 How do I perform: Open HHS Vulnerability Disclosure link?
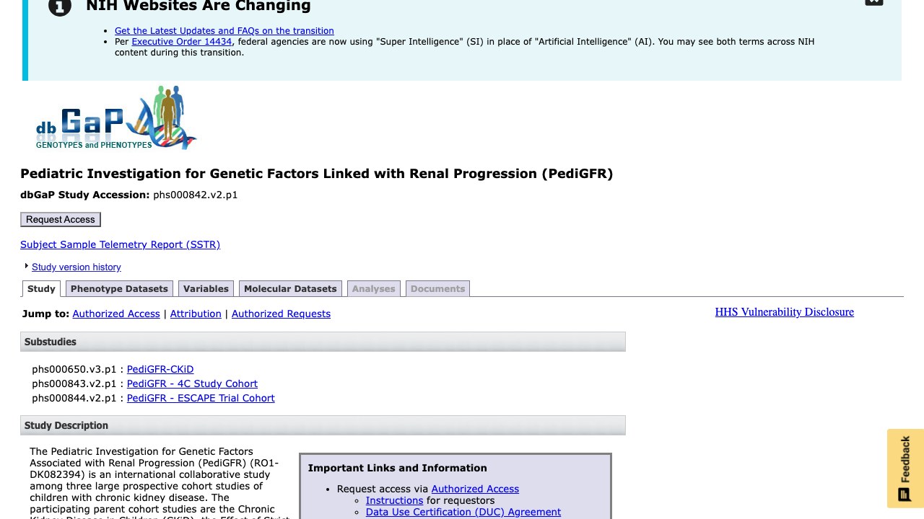[x=785, y=312]
